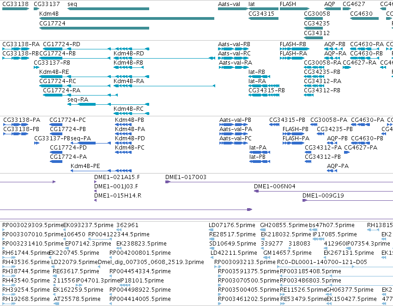Screen dimensions: 393x306
Task: Select the CG33138-RB transcript label
Action: click(x=21, y=54)
